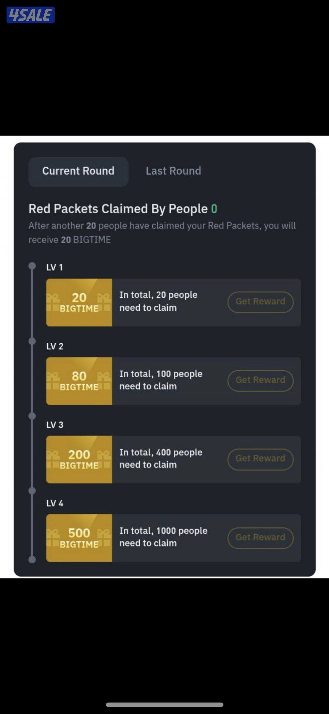Tap the green claimed counter showing 0
The height and width of the screenshot is (714, 329).
[215, 209]
